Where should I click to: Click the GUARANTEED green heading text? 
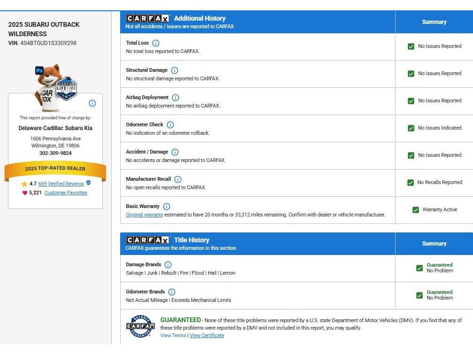180,320
